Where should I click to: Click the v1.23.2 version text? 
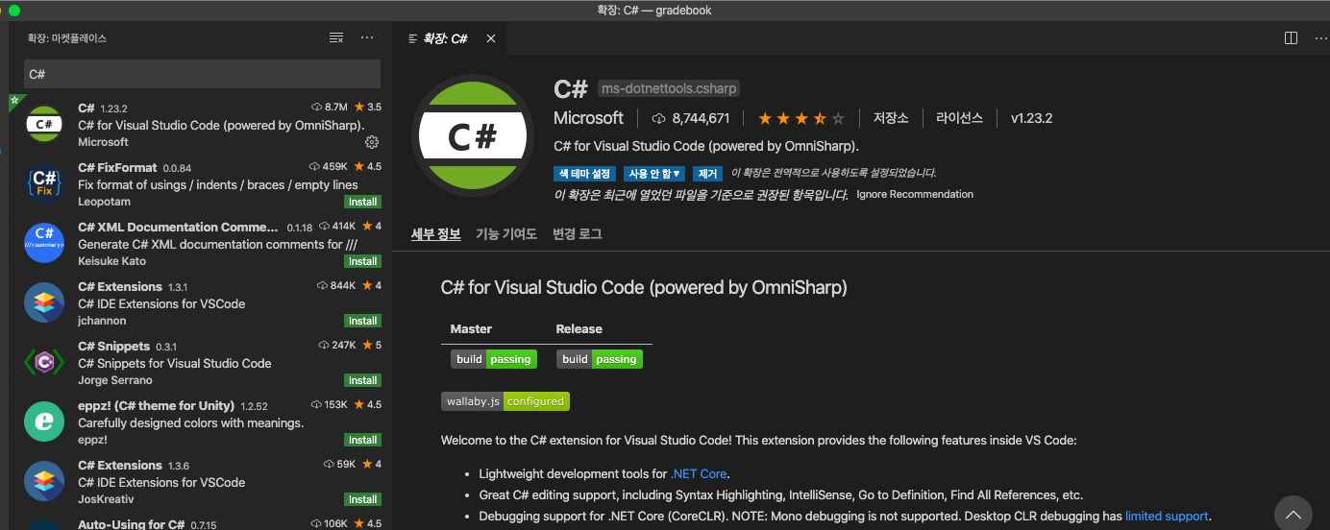click(1031, 118)
